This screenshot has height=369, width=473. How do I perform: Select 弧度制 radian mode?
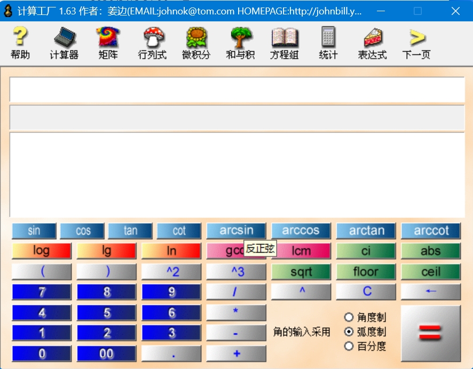(350, 332)
